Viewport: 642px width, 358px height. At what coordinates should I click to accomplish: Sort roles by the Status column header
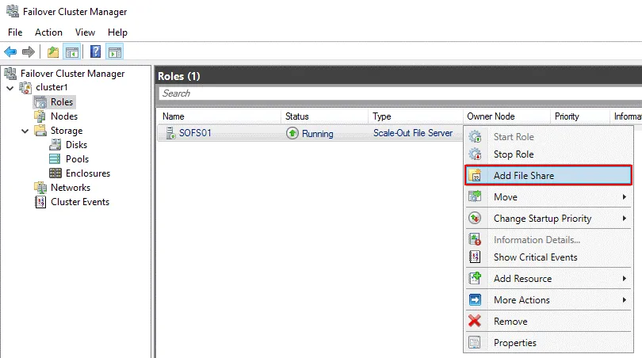coord(296,116)
